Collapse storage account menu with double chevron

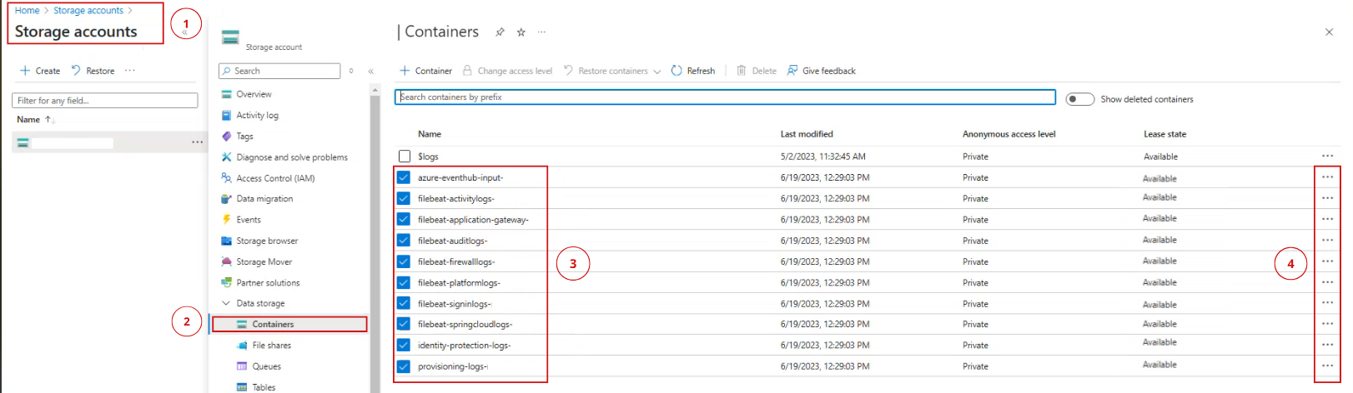(371, 71)
